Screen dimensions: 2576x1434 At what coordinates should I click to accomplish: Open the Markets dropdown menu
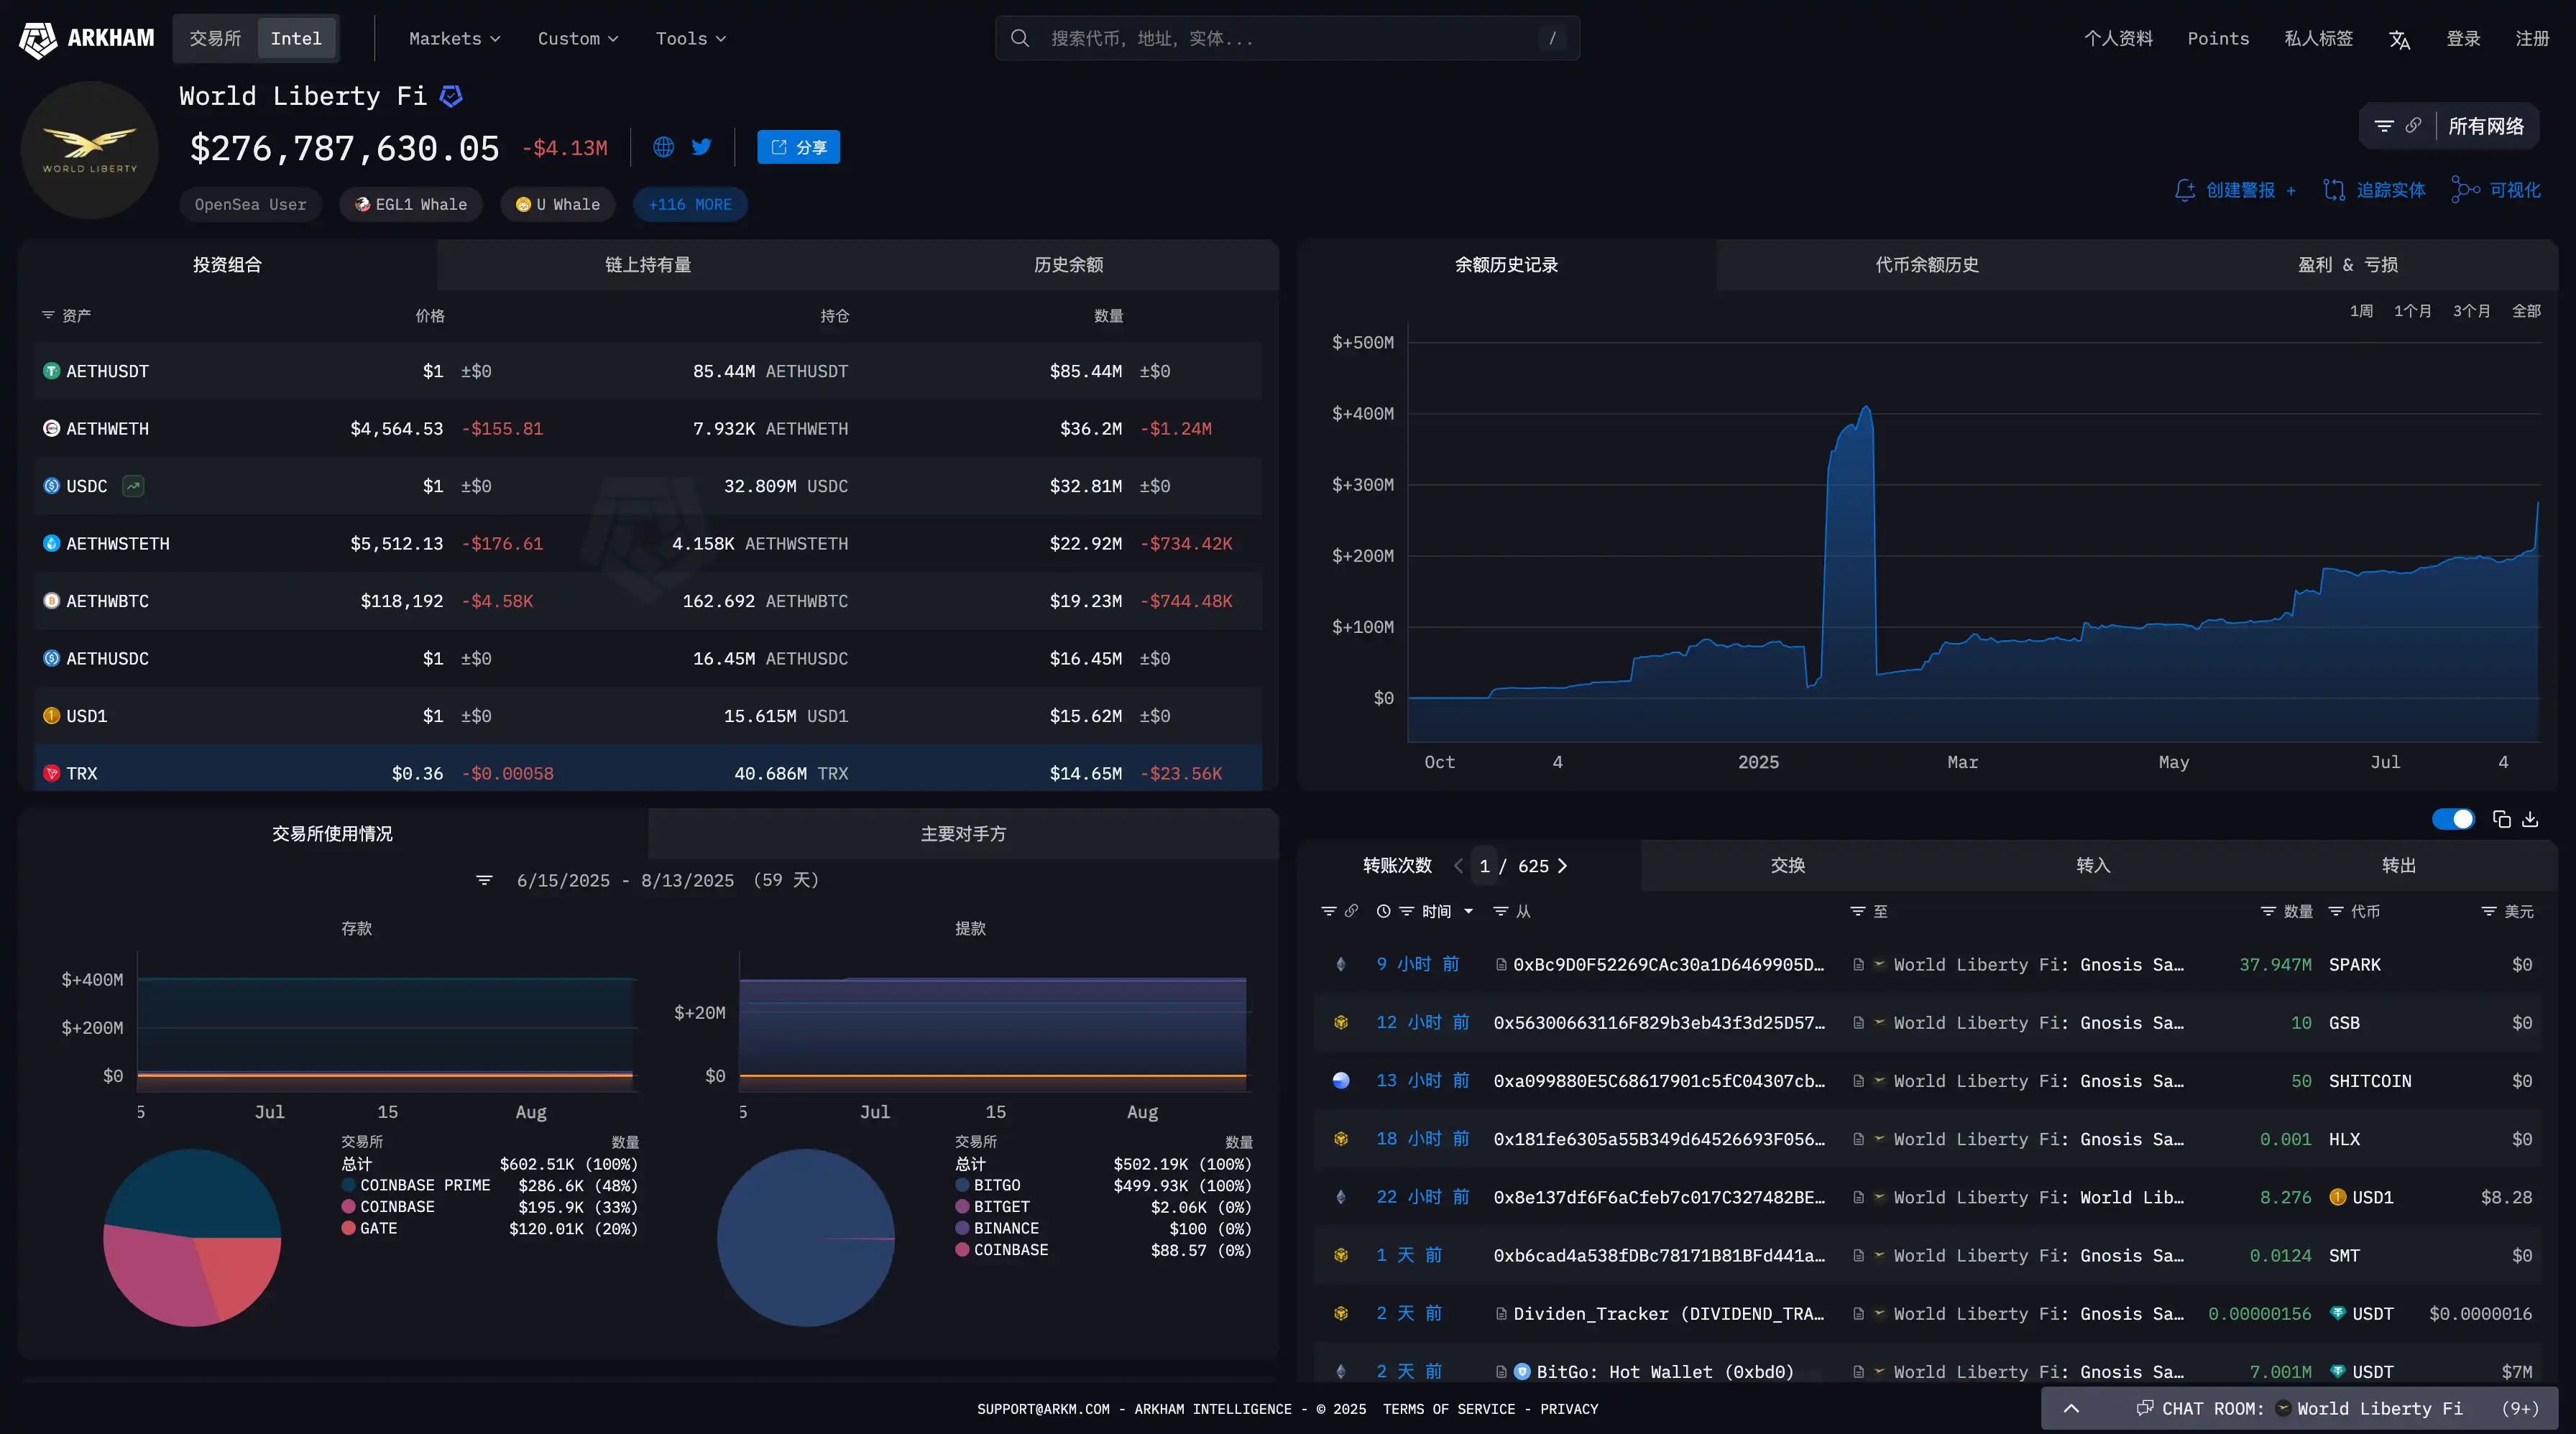(454, 38)
